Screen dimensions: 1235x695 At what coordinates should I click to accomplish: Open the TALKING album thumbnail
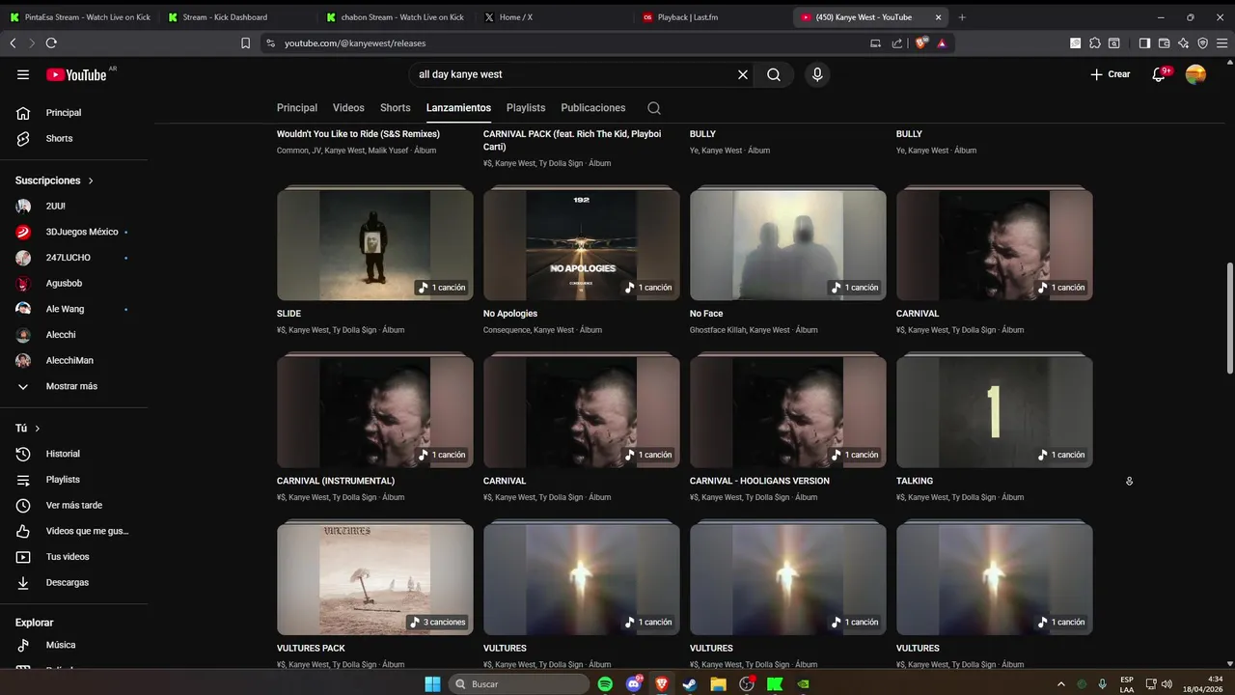(995, 411)
